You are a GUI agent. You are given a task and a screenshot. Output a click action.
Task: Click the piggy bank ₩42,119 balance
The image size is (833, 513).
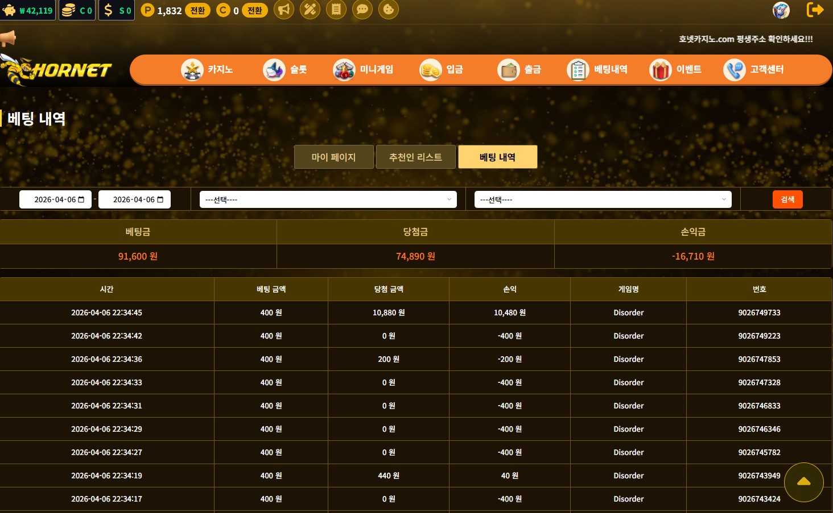pos(28,10)
